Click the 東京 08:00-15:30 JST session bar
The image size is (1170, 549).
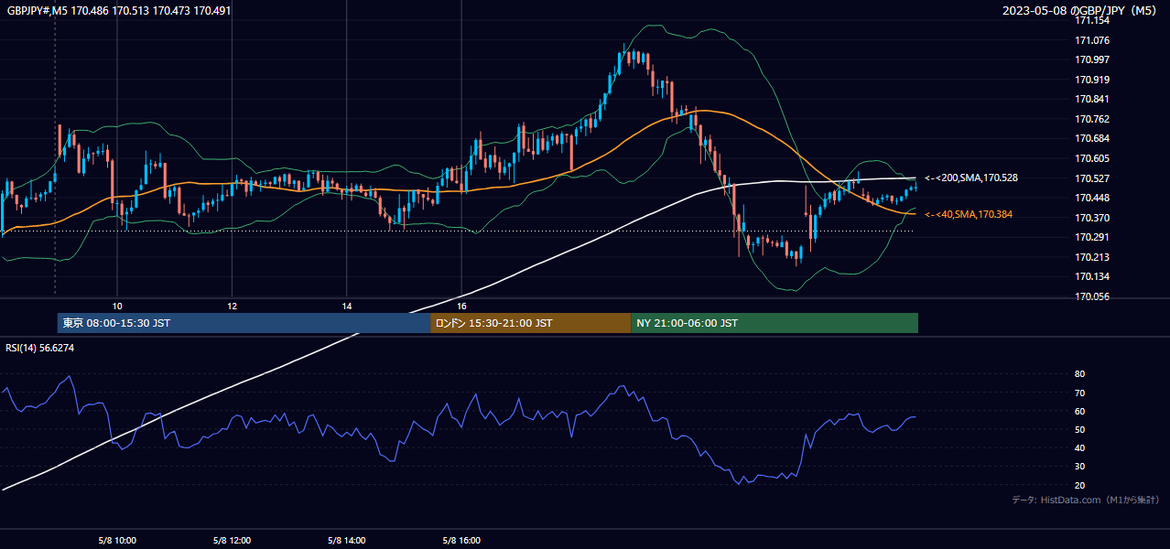point(244,323)
